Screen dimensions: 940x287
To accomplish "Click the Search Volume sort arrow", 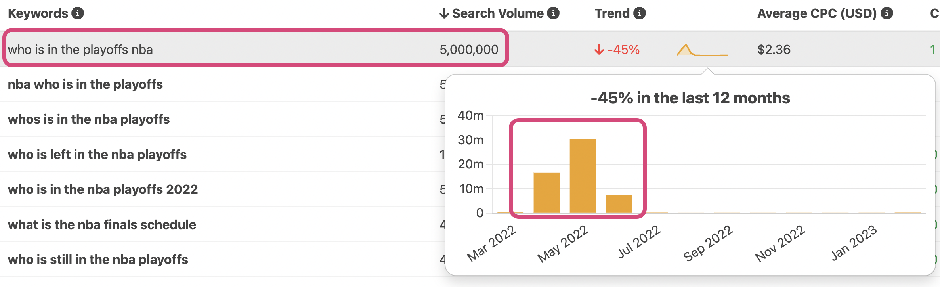I will (444, 13).
